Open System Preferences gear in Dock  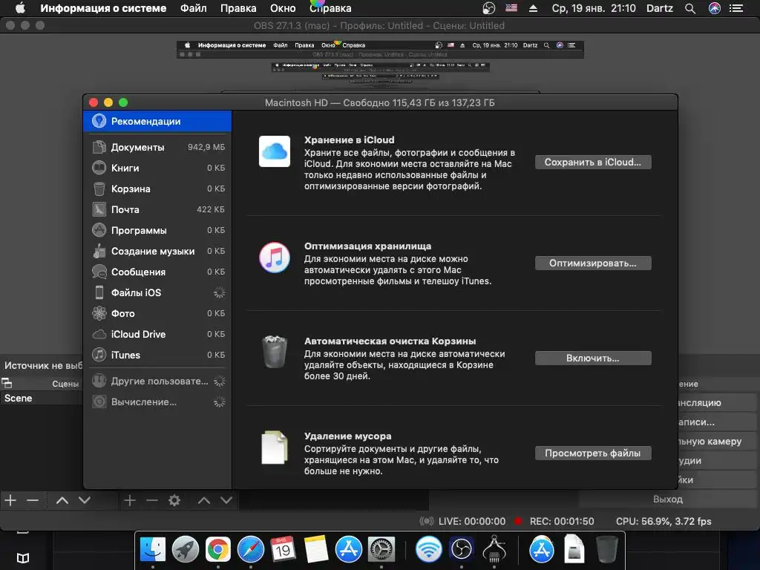tap(381, 550)
